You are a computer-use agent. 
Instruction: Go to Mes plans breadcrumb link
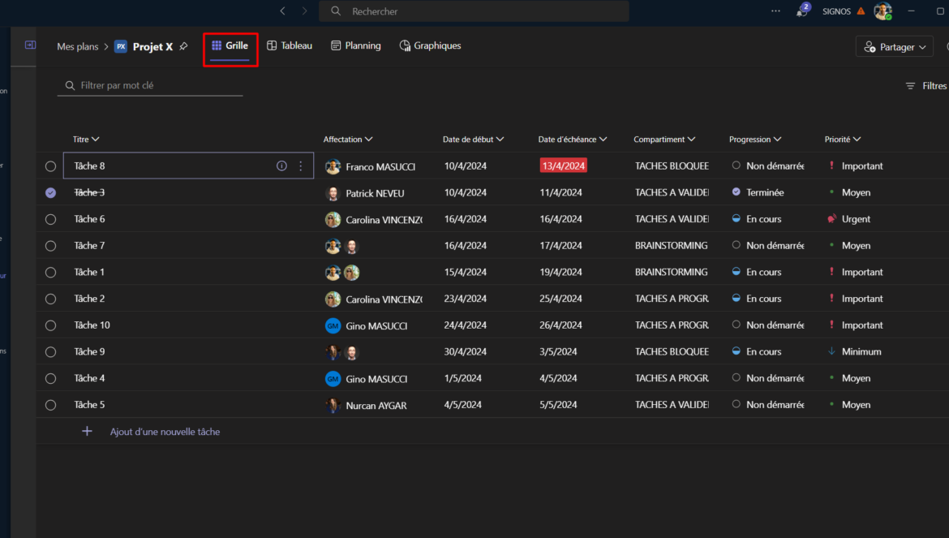77,46
